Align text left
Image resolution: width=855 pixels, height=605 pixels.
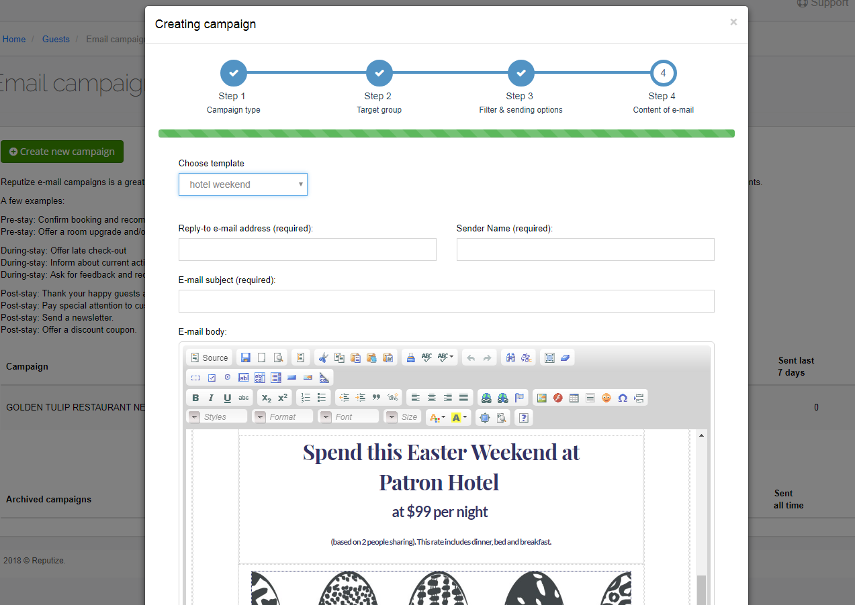point(416,398)
